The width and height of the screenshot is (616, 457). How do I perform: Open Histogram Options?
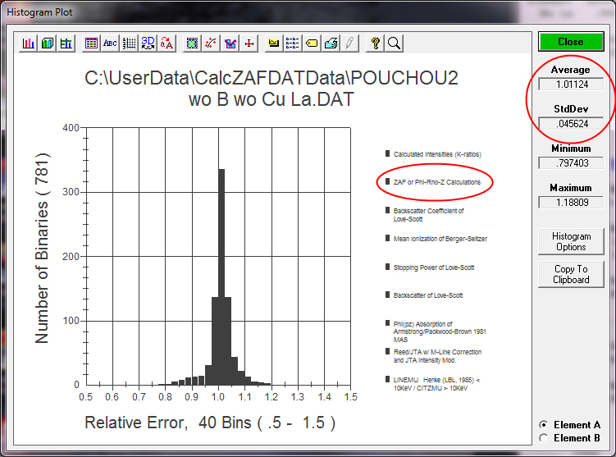pos(571,241)
